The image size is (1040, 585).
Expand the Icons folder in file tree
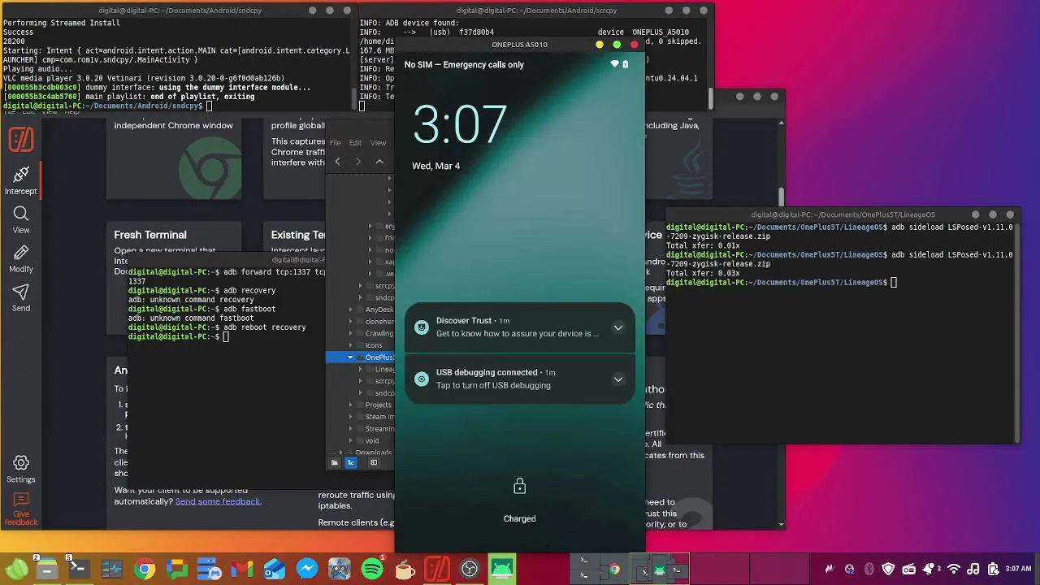[x=351, y=345]
